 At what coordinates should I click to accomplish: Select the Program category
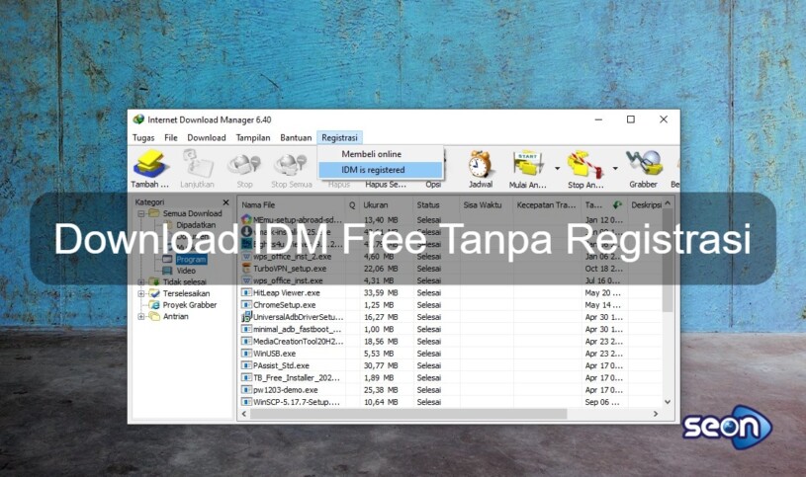[191, 260]
